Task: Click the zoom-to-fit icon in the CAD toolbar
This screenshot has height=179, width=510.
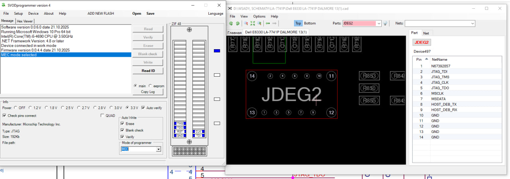Action: [252, 23]
